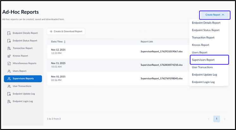Download SupervisorReport_1762769198040.xlsx
This screenshot has width=236, height=130.
[161, 79]
